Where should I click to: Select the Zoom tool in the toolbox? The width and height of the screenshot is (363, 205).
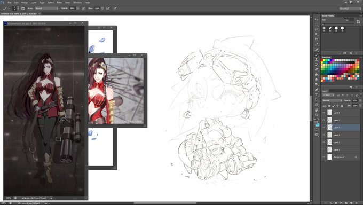[x=317, y=115]
